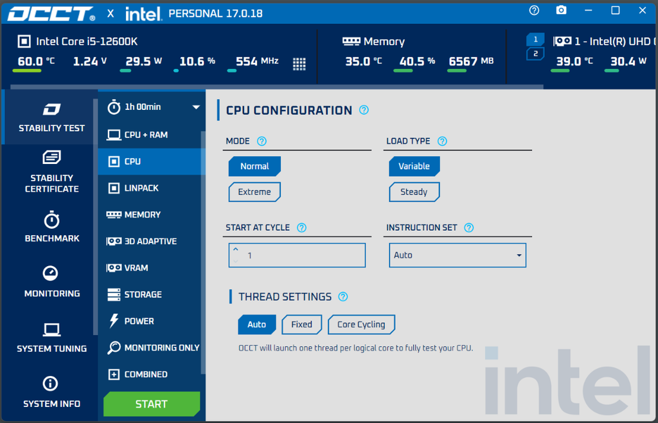Screen dimensions: 658x423
Task: Click the Memory module icon in header
Action: [x=351, y=41]
